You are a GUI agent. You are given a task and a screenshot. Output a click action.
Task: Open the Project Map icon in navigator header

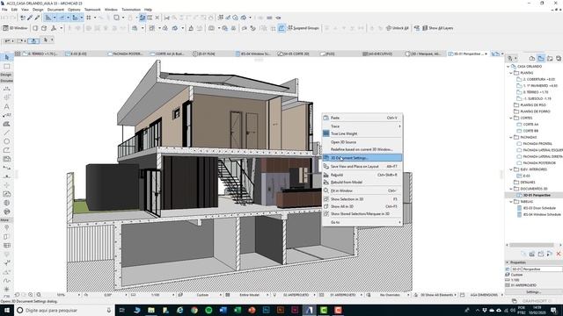coord(532,59)
